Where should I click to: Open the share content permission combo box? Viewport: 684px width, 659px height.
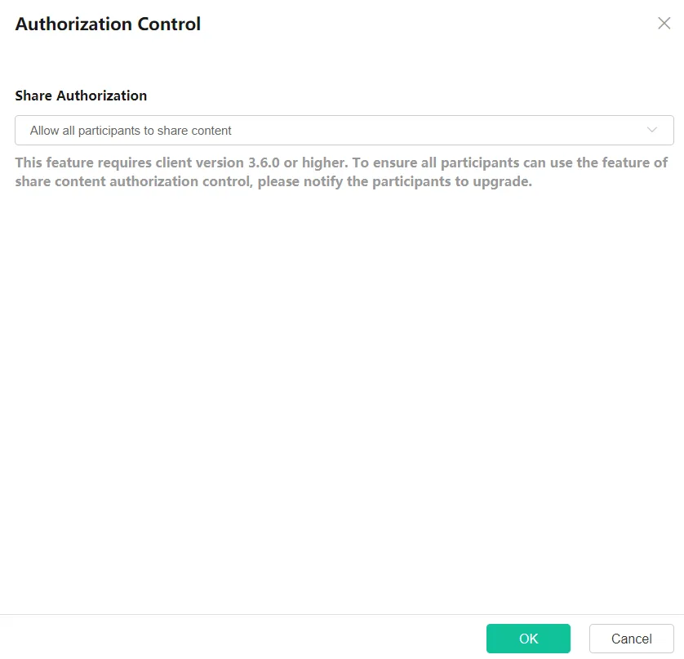click(344, 130)
